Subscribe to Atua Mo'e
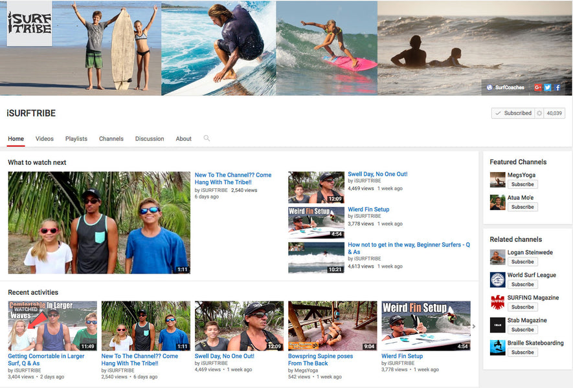Viewport: 573px width, 388px height. (x=522, y=207)
